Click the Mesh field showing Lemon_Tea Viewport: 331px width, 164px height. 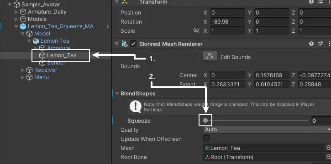click(x=264, y=148)
